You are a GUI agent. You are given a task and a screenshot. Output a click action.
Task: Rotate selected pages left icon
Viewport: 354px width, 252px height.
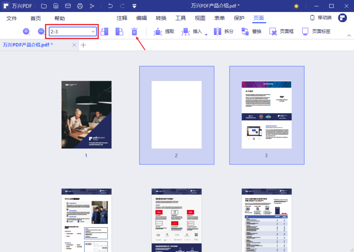pos(104,31)
